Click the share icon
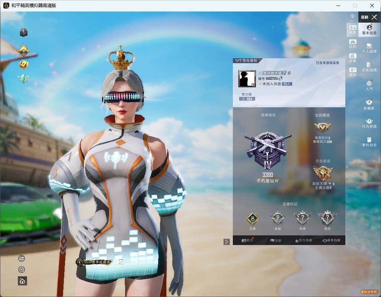 (22, 258)
